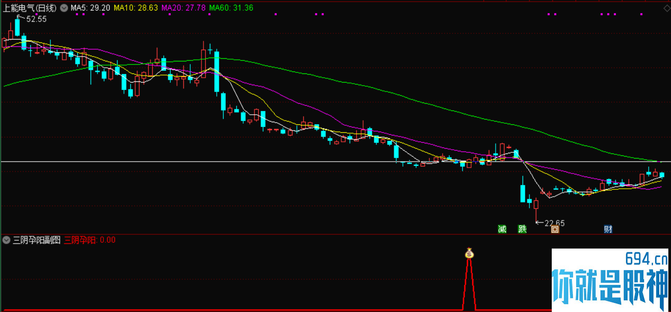Click the MA20: 27.78 indicator label
Image resolution: width=671 pixels, height=312 pixels.
click(183, 8)
